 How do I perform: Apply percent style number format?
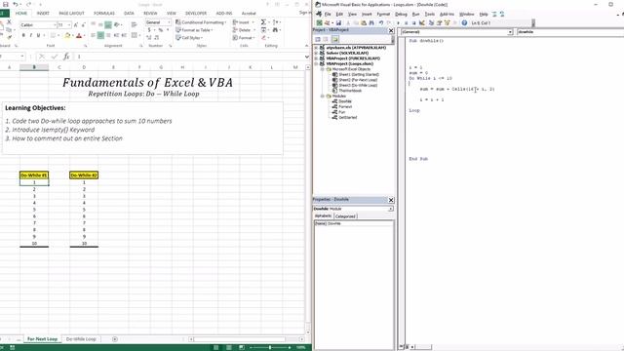[161, 30]
